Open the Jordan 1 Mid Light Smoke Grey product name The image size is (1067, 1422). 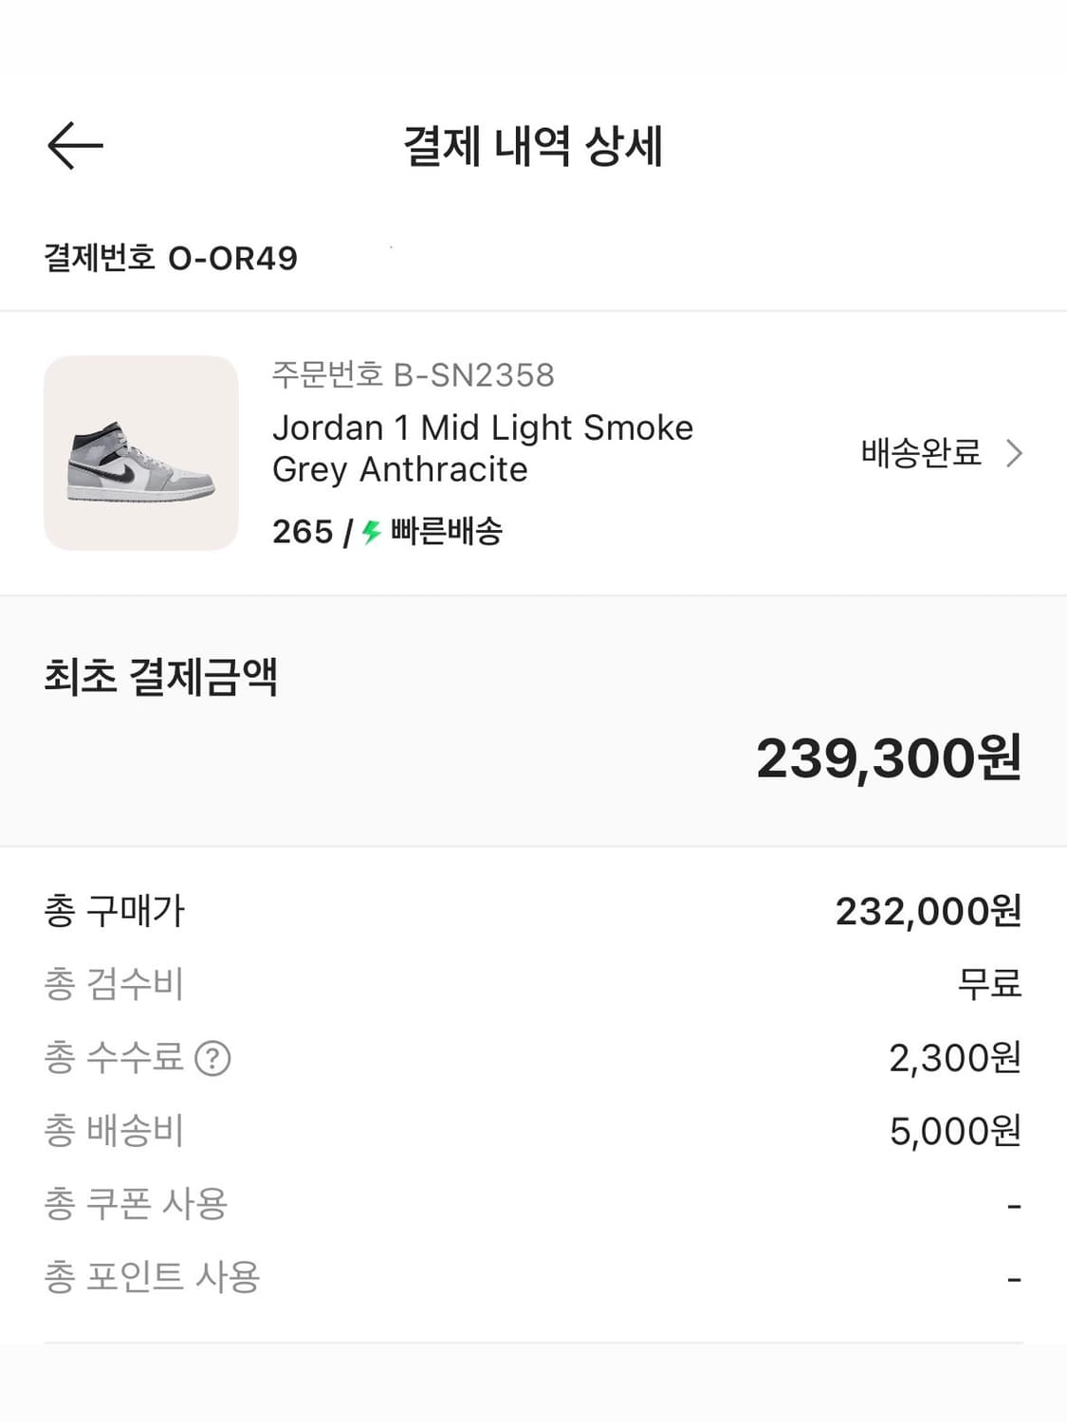(482, 448)
